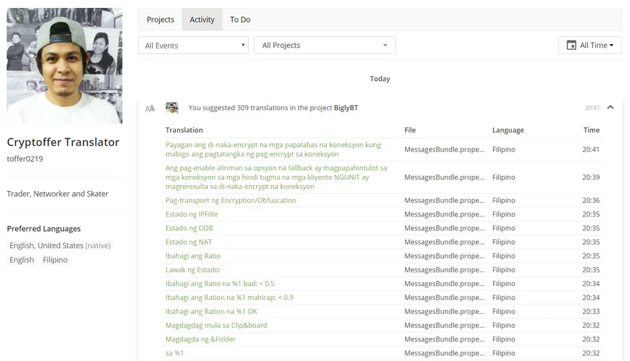Open translation 'Estado ng NAT'
Screen dimensions: 630x361
188,242
